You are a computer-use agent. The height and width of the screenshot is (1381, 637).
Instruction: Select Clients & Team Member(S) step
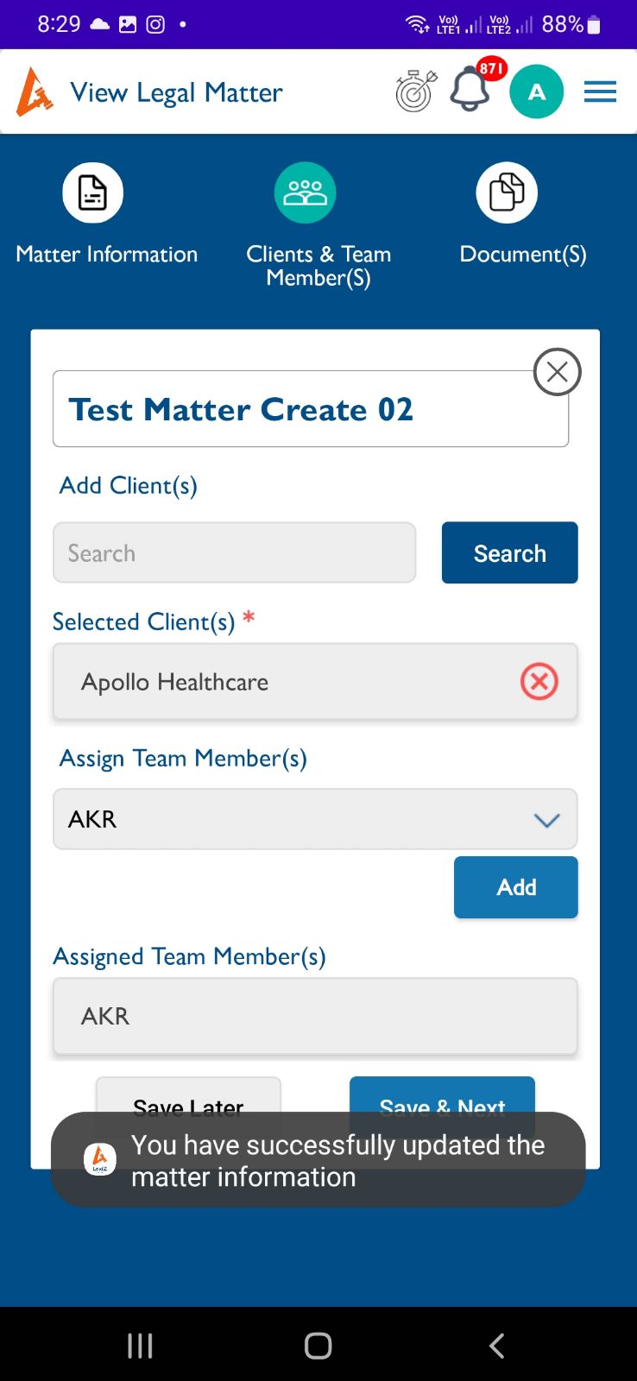[x=305, y=192]
